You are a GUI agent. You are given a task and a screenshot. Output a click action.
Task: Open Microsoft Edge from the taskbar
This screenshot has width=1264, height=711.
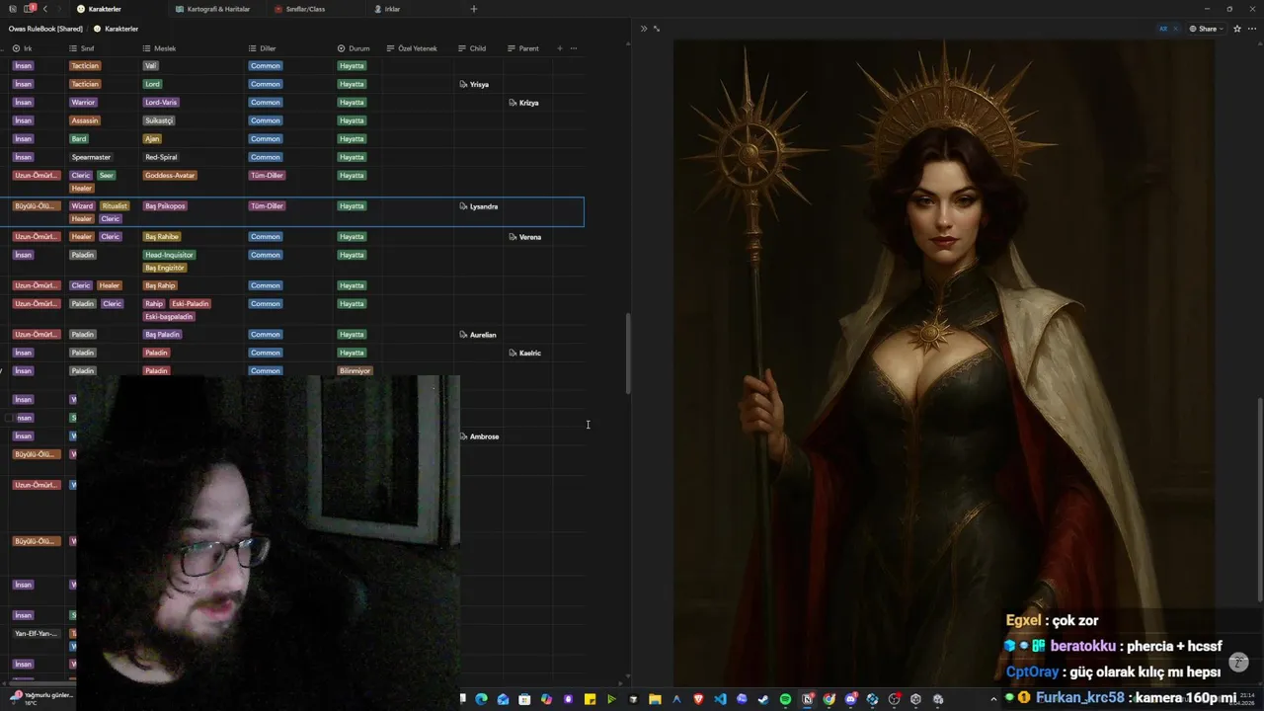(x=481, y=699)
